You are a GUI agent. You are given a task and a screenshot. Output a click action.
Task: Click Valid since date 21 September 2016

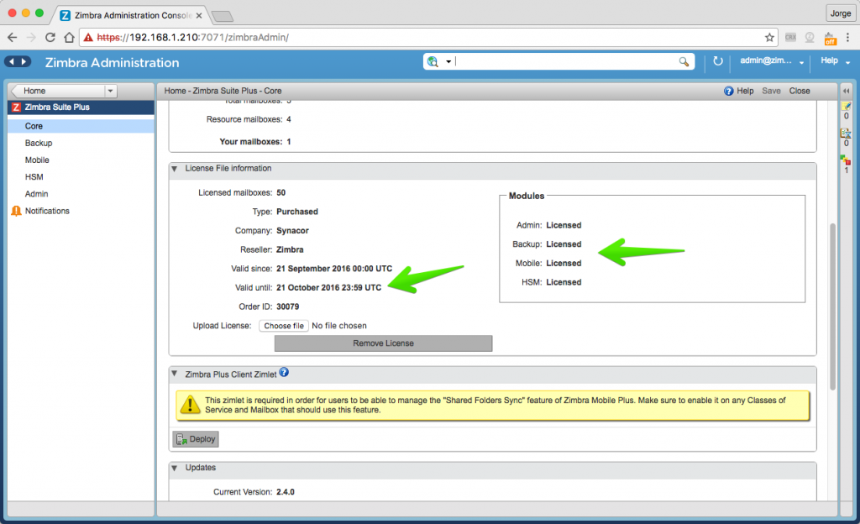[x=334, y=269]
